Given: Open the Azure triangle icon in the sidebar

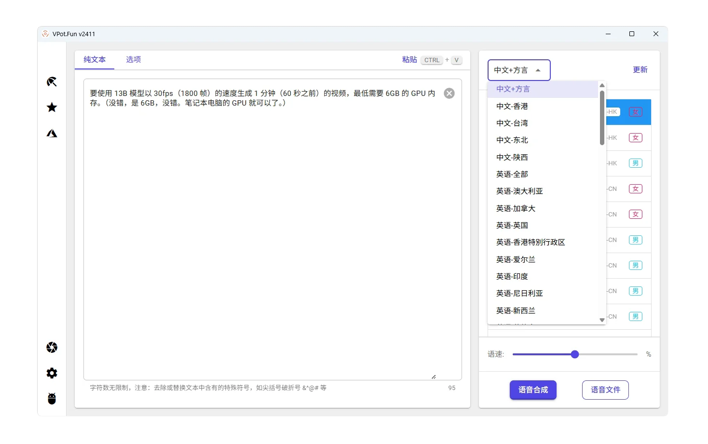Looking at the screenshot, I should 52,133.
